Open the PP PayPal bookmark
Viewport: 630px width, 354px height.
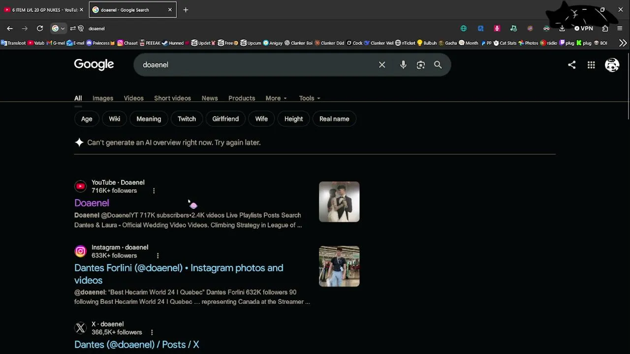[x=486, y=43]
